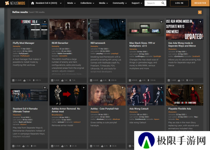This screenshot has width=210, height=150.
Task: Click the plus icon on RE4R Berserker tile
Action: pyautogui.click(x=84, y=22)
